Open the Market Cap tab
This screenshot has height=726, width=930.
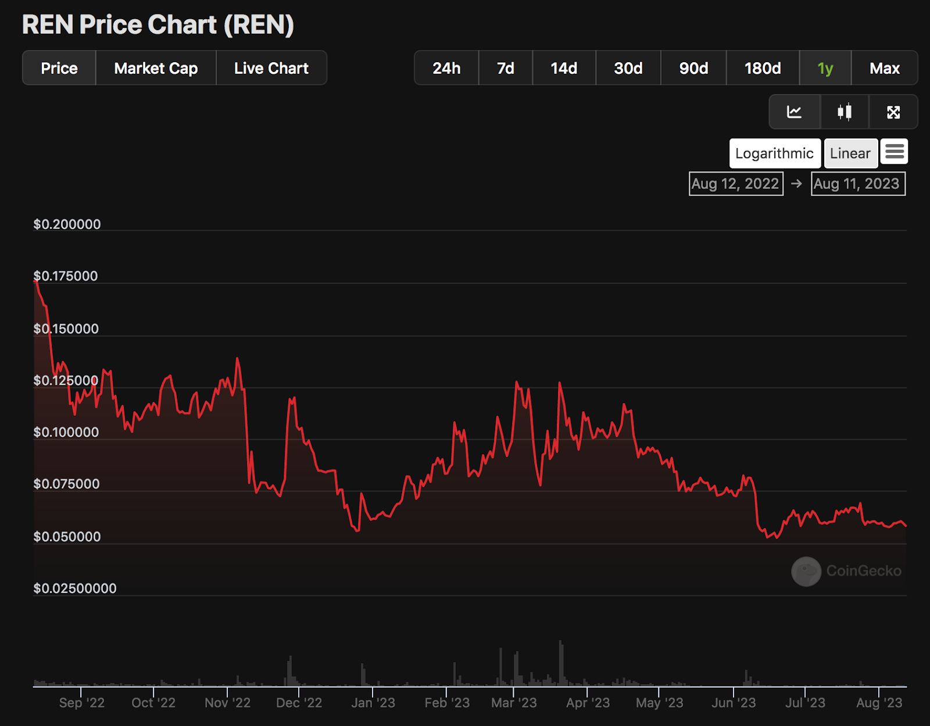[156, 68]
